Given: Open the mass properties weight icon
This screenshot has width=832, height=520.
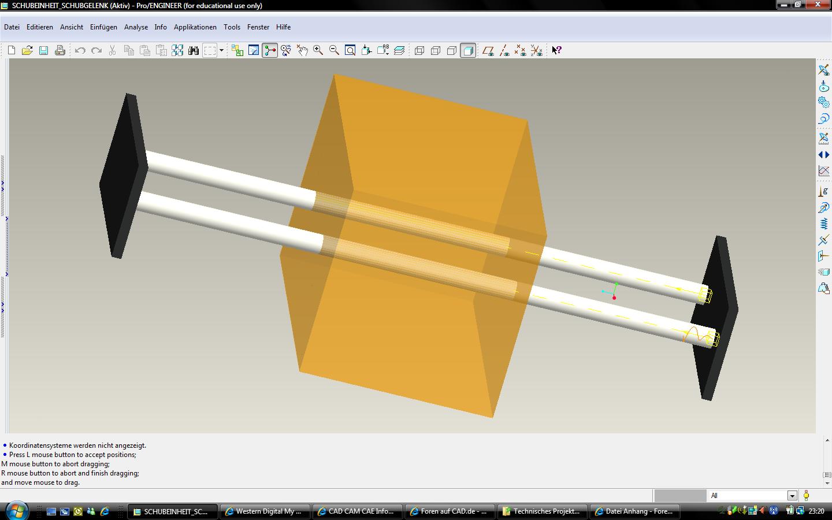Looking at the screenshot, I should [824, 288].
